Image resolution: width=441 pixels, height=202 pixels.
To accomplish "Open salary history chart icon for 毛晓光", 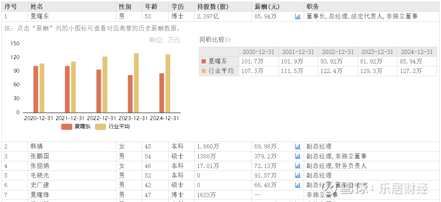I will (x=298, y=175).
